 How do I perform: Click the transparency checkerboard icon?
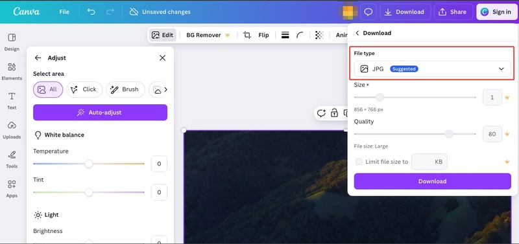(x=319, y=35)
